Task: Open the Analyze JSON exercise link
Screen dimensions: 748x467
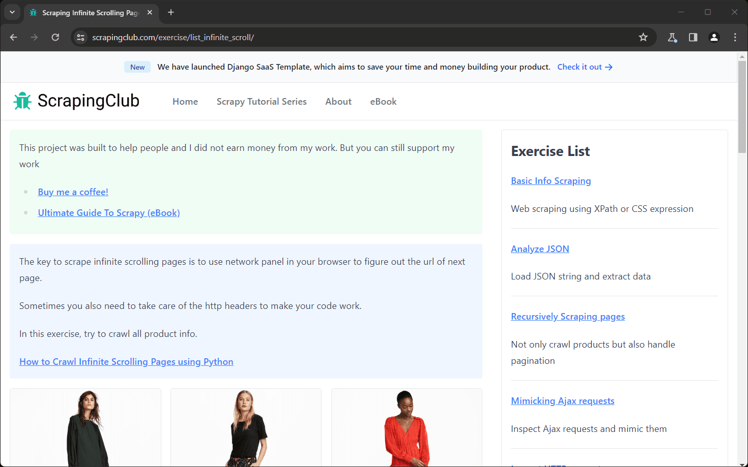Action: tap(540, 249)
